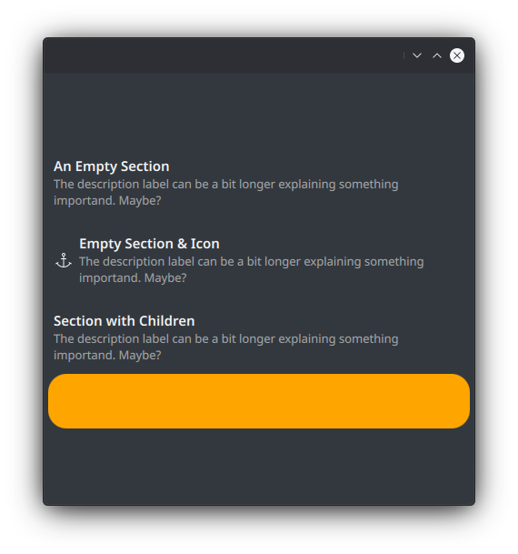518x554 pixels.
Task: Select the 'An Empty Section' heading
Action: [x=112, y=166]
